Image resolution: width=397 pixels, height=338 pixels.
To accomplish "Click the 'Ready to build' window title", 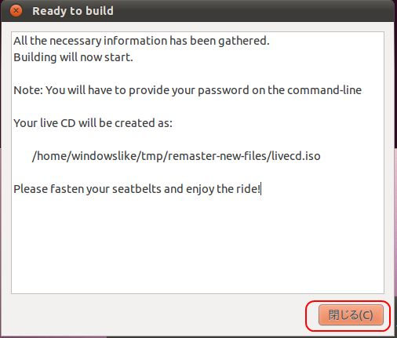I will [x=73, y=11].
